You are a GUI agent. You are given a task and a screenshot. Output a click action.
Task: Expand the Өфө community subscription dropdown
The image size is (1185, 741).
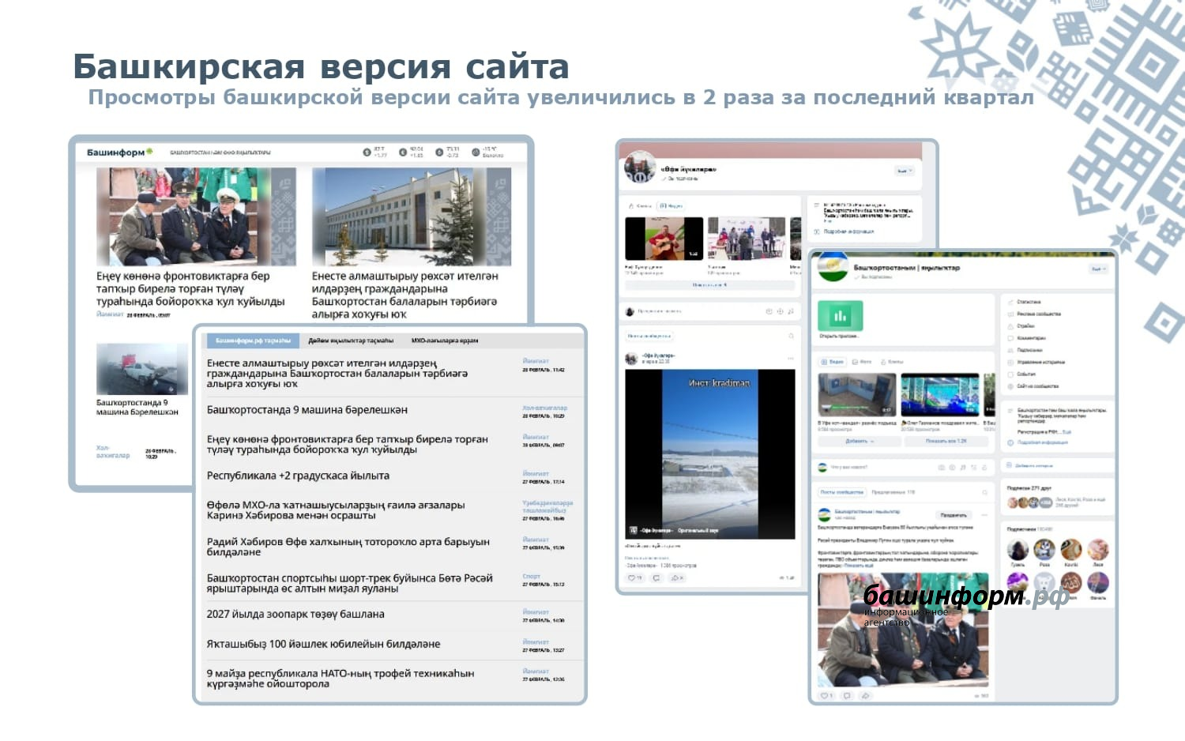905,171
